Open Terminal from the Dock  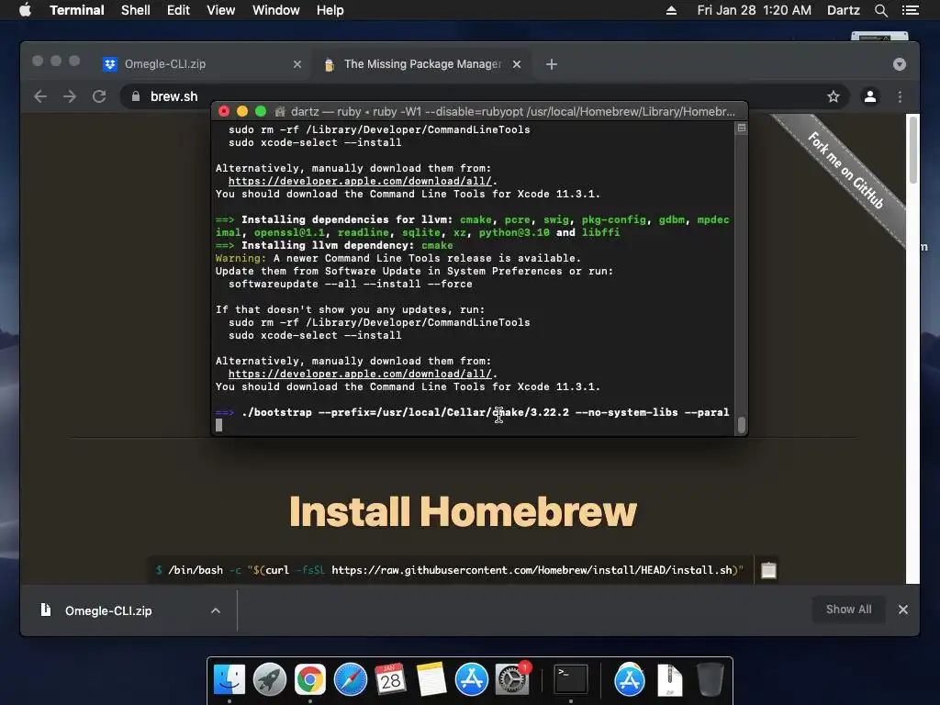[570, 680]
